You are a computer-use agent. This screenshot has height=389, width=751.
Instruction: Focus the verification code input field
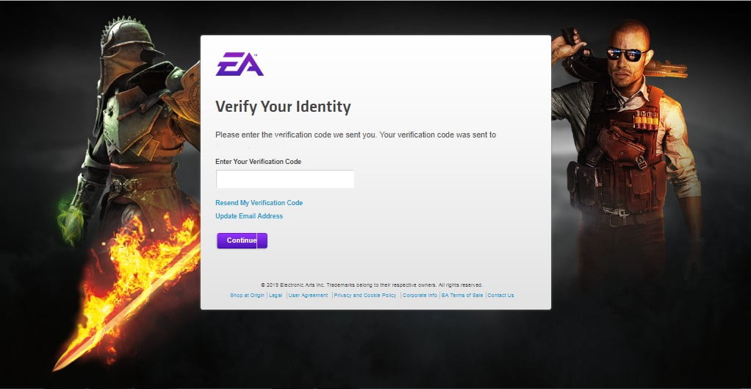click(285, 179)
